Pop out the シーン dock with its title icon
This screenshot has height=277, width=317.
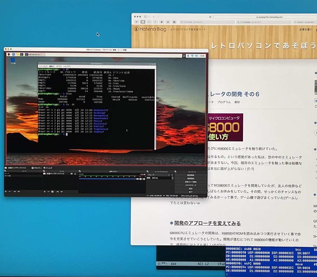pos(5,171)
